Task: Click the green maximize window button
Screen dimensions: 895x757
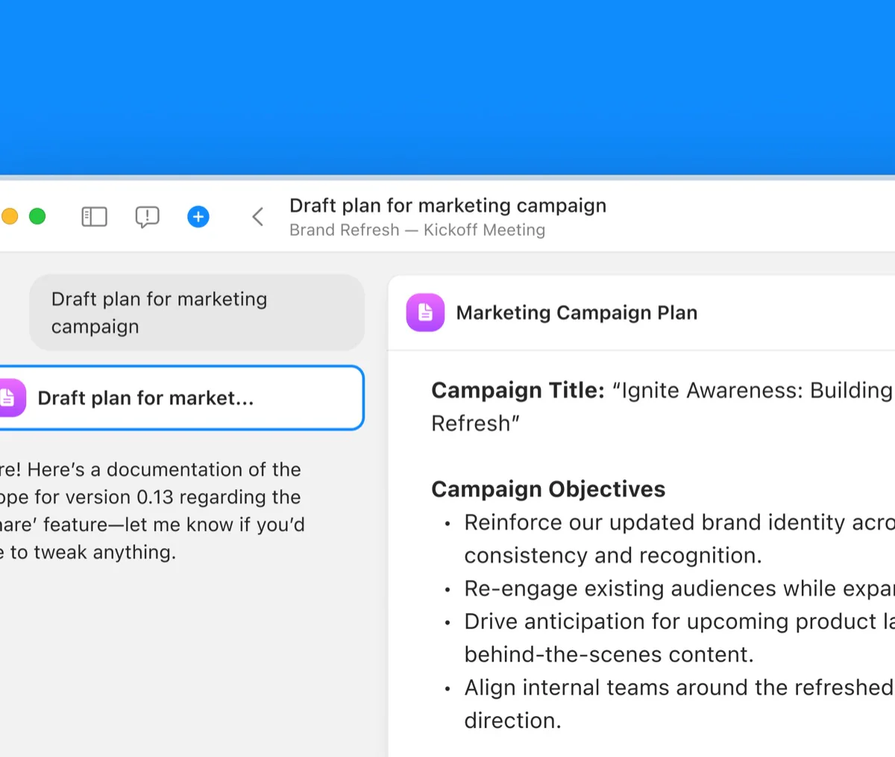Action: click(x=37, y=216)
